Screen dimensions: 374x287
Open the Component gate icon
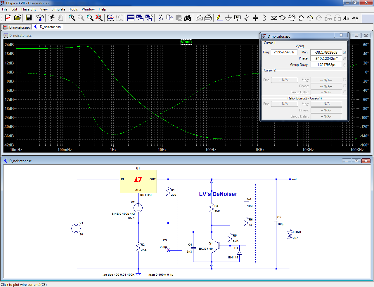(283, 18)
